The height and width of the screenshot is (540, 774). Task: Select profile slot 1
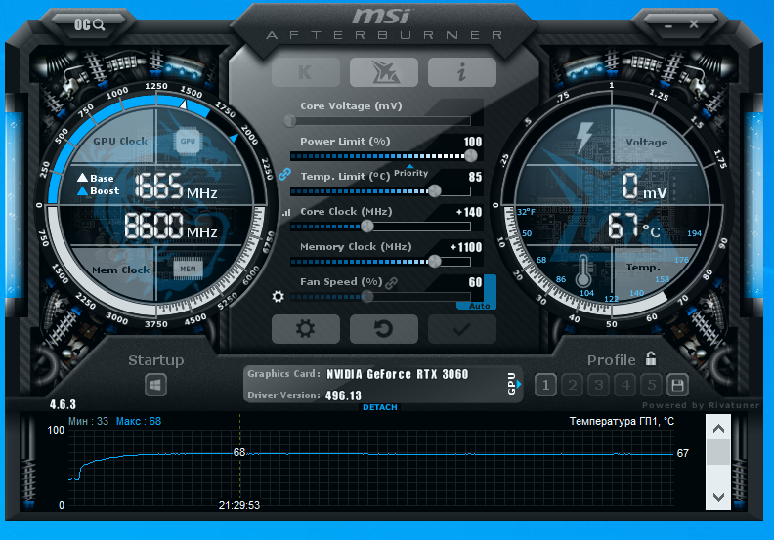(545, 385)
